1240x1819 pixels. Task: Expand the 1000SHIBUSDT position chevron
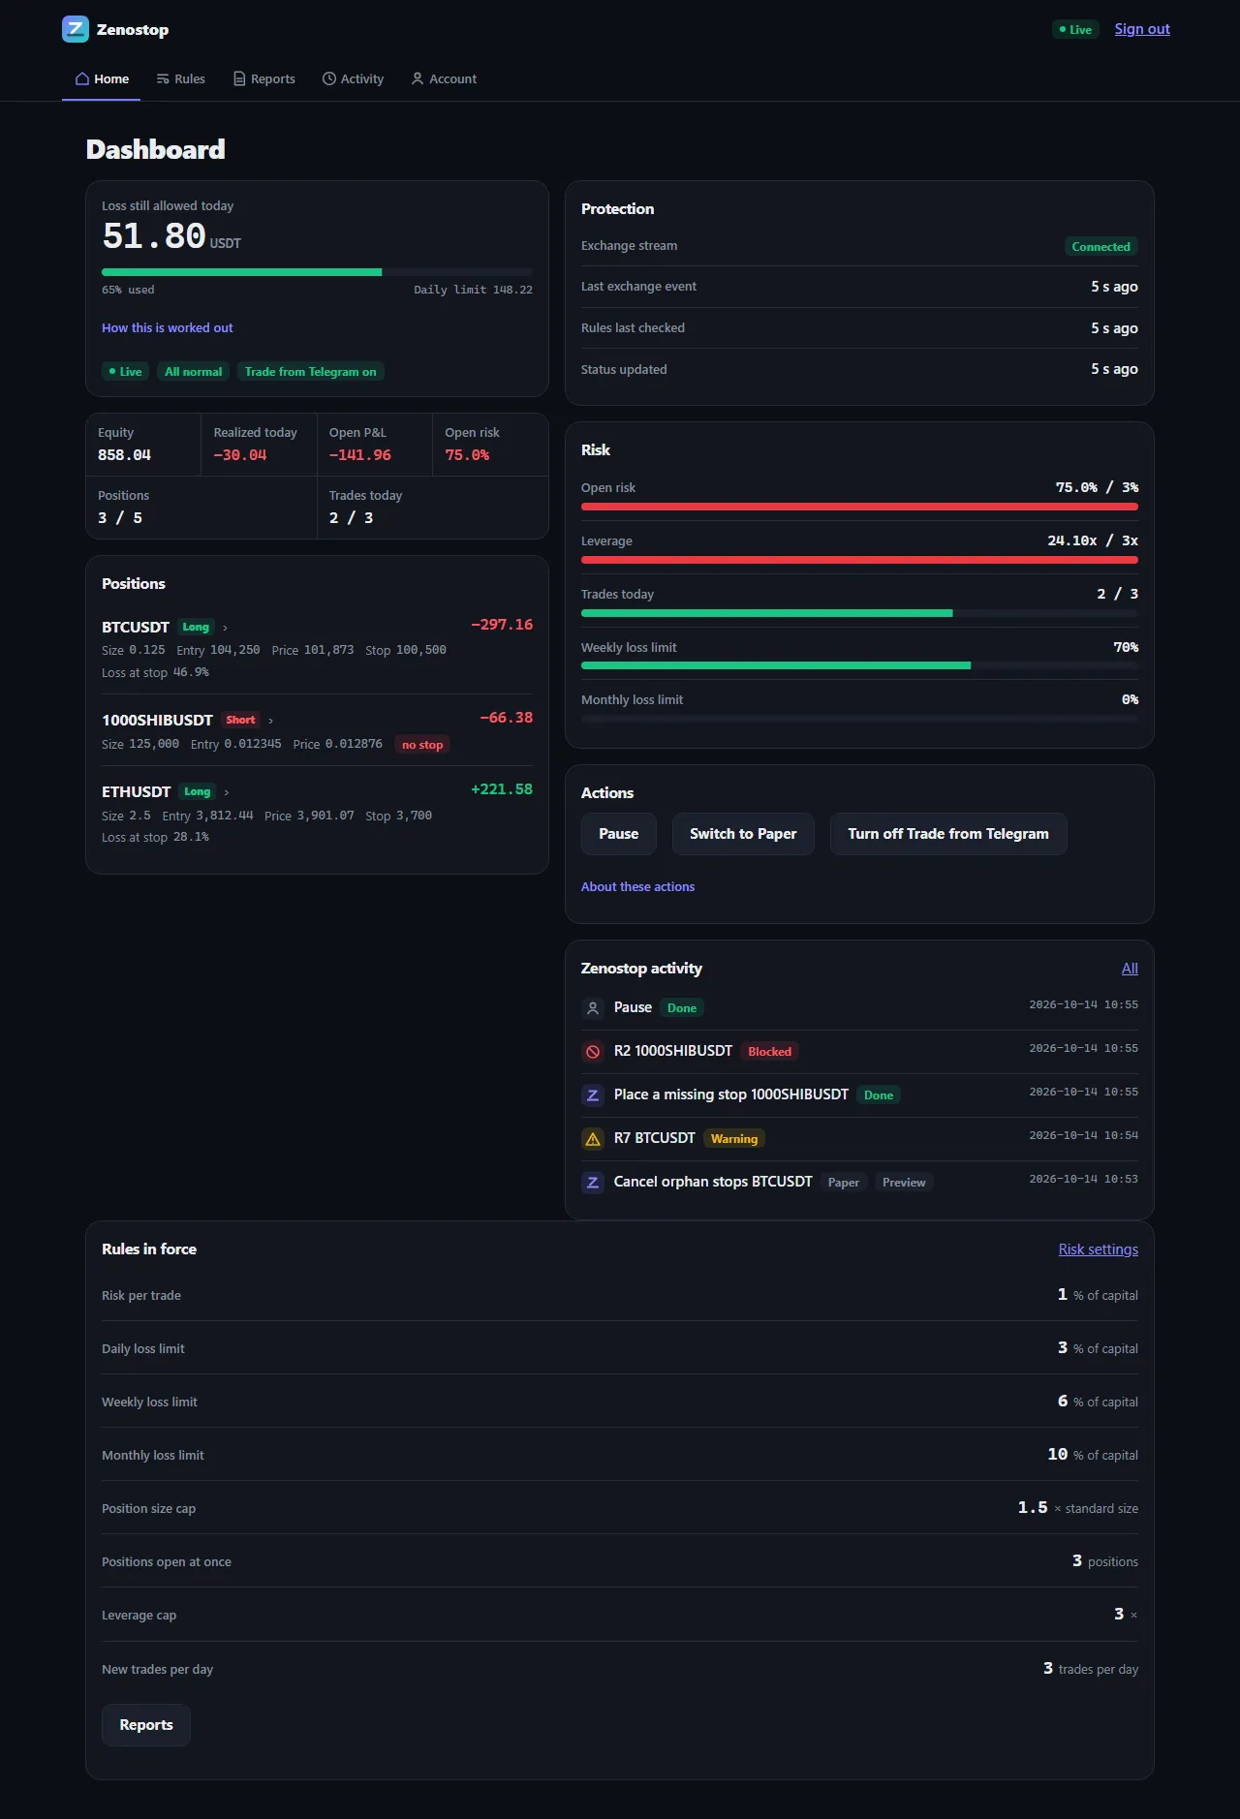[270, 721]
